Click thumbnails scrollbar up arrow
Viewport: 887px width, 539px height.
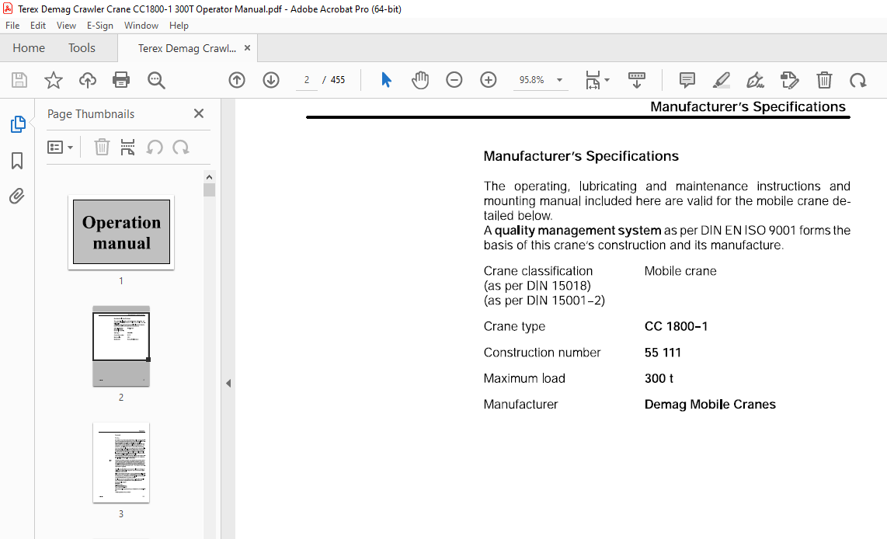pyautogui.click(x=209, y=177)
